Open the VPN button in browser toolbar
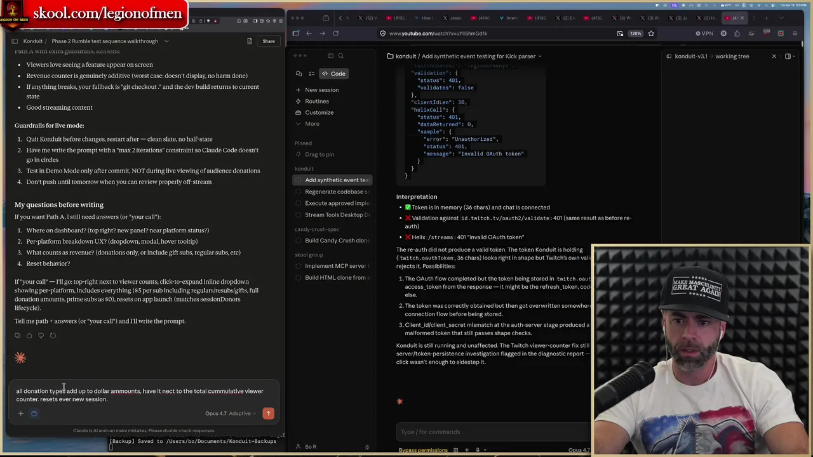Screen dimensions: 813x457 point(704,34)
